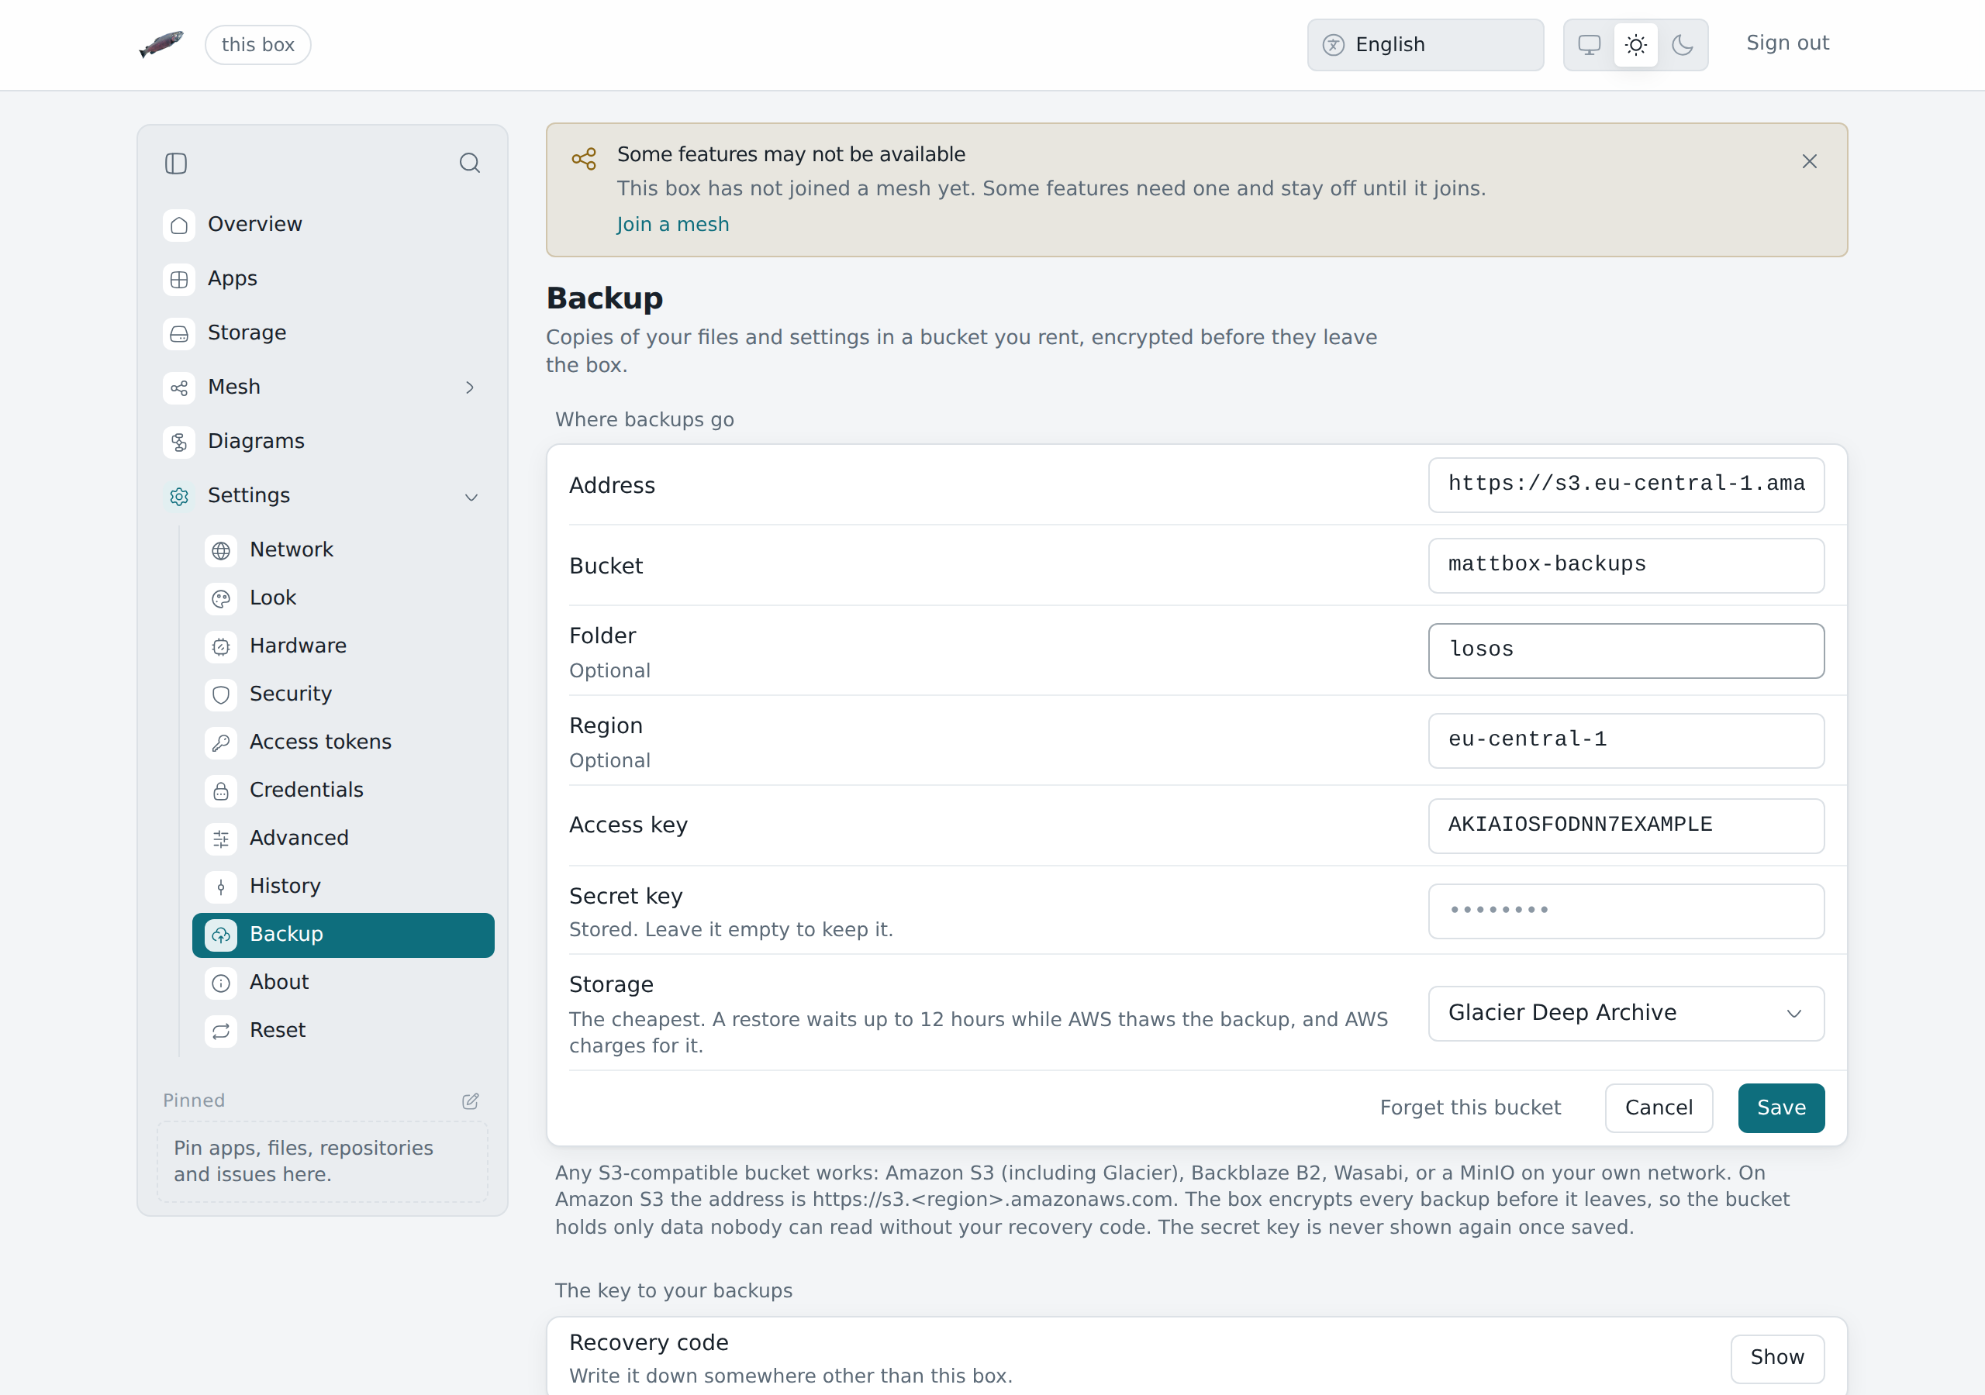Viewport: 1985px width, 1395px height.
Task: Show the recovery code
Action: 1776,1358
